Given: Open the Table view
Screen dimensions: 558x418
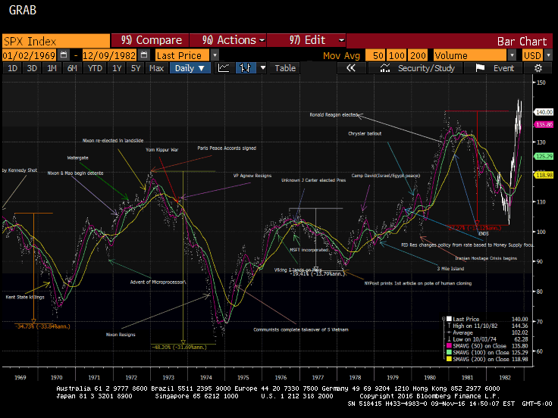Looking at the screenshot, I should tap(285, 68).
